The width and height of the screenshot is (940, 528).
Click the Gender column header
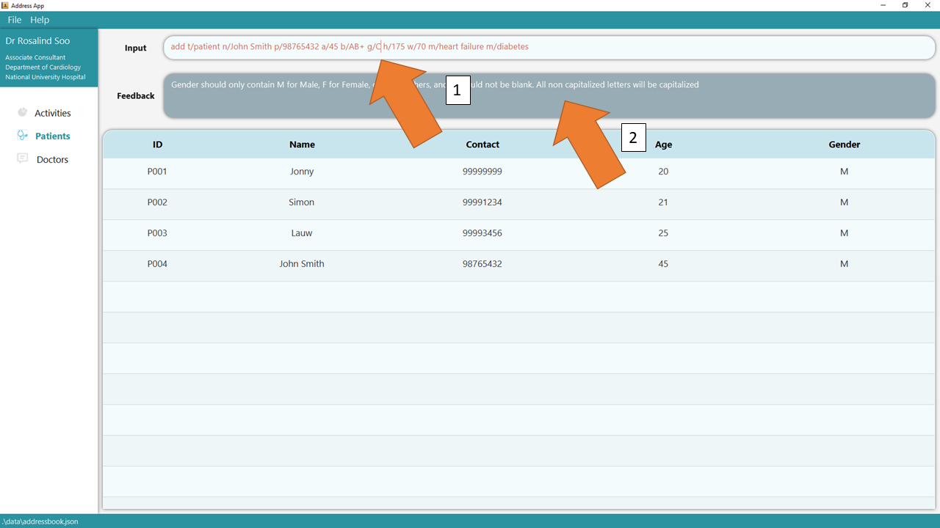(844, 144)
